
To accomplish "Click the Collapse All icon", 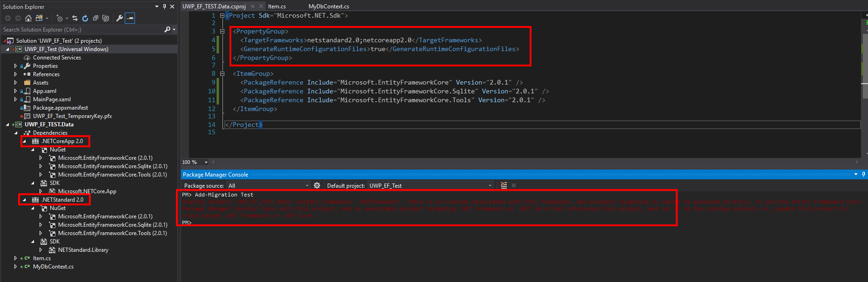I will [95, 18].
